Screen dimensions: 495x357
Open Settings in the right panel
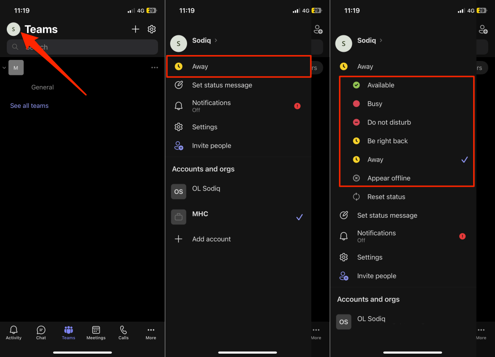click(404, 257)
